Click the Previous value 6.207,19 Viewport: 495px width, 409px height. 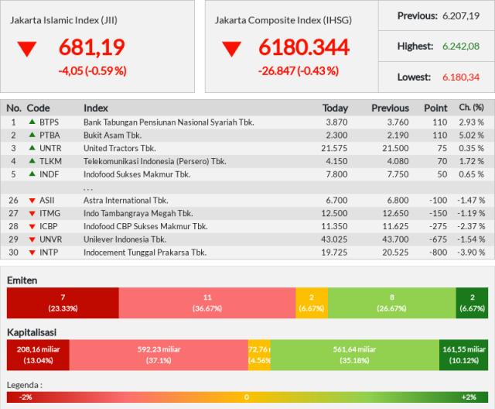(x=461, y=15)
